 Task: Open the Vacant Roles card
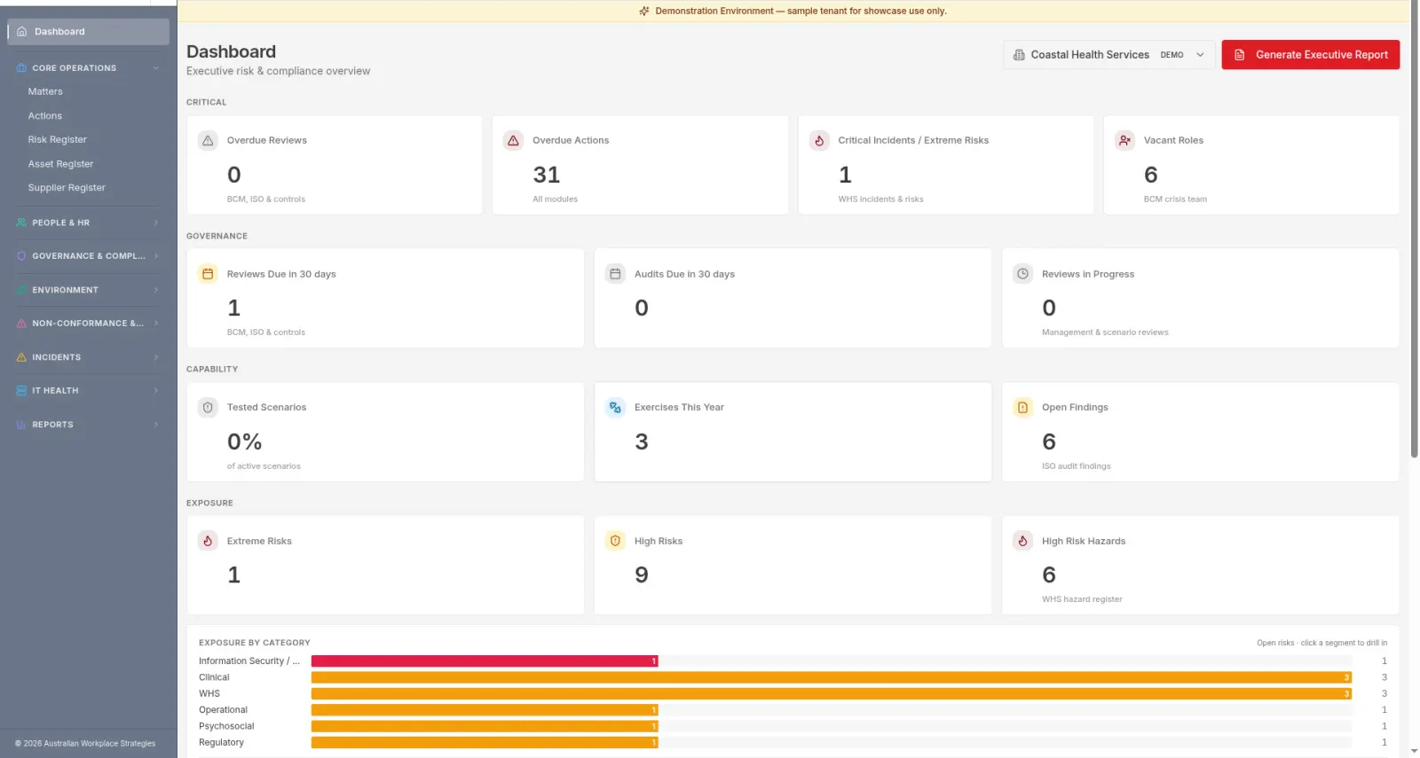(1251, 165)
